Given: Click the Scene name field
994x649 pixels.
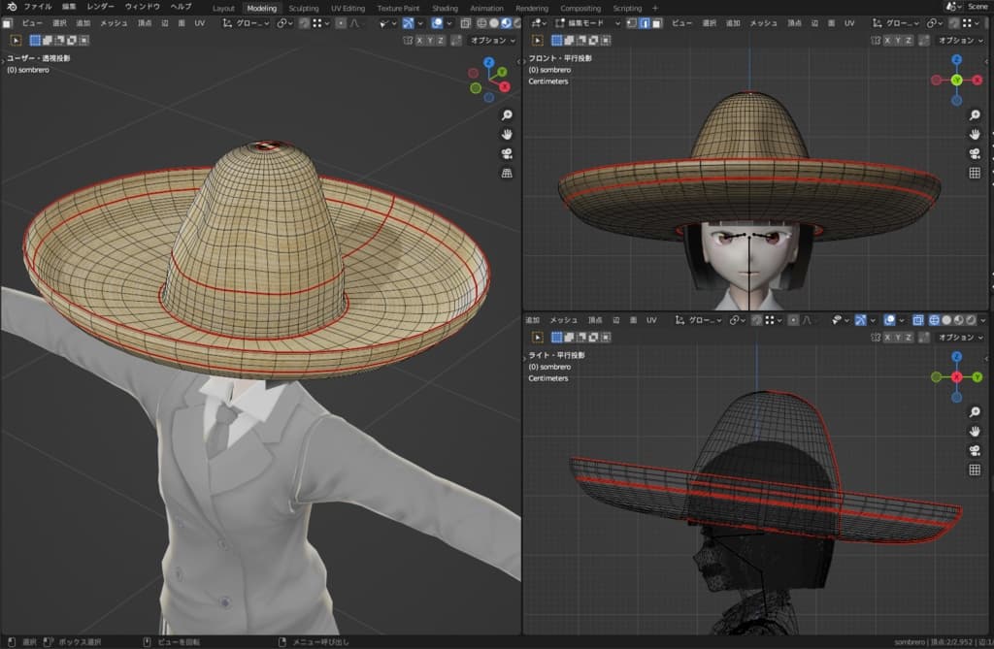Looking at the screenshot, I should (x=976, y=7).
